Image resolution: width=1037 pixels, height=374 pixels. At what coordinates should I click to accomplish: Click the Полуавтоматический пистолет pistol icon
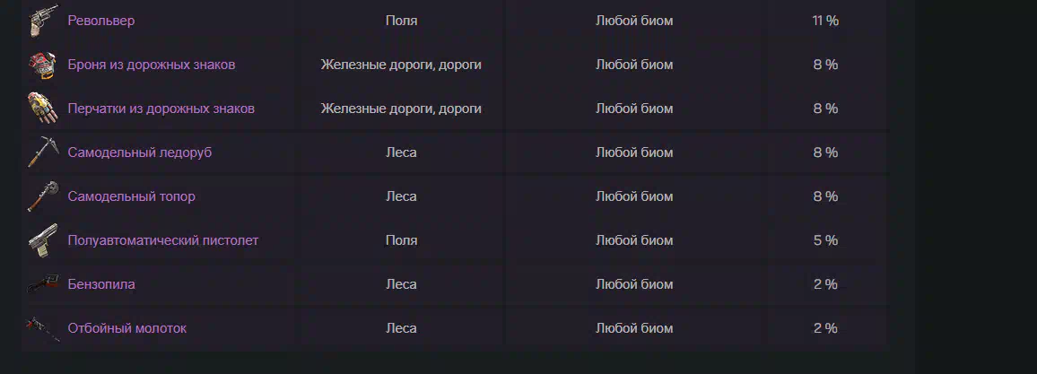coord(44,240)
